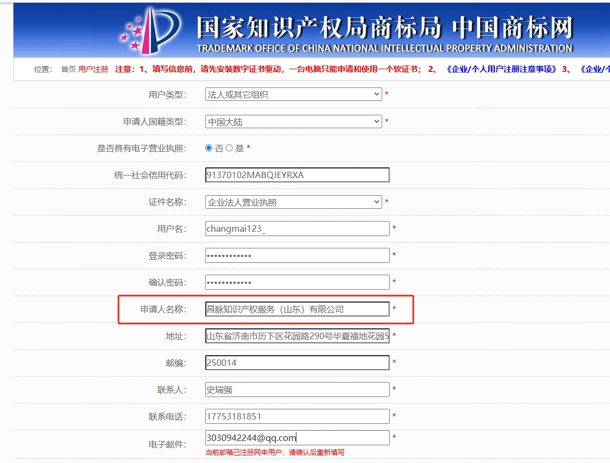Click the 电子邮件 email input field
The image size is (610, 463).
click(x=297, y=438)
